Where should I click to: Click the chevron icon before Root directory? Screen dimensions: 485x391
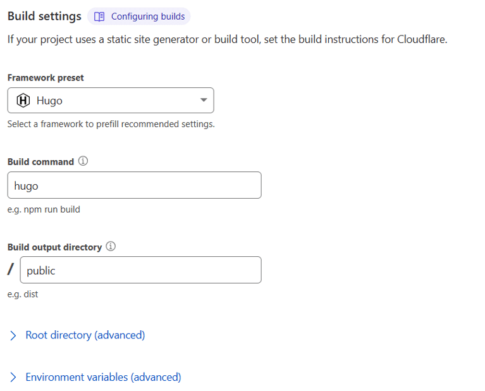13,335
